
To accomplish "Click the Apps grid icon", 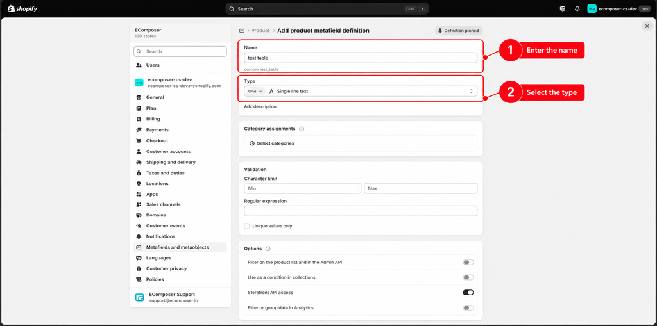I will coord(139,195).
